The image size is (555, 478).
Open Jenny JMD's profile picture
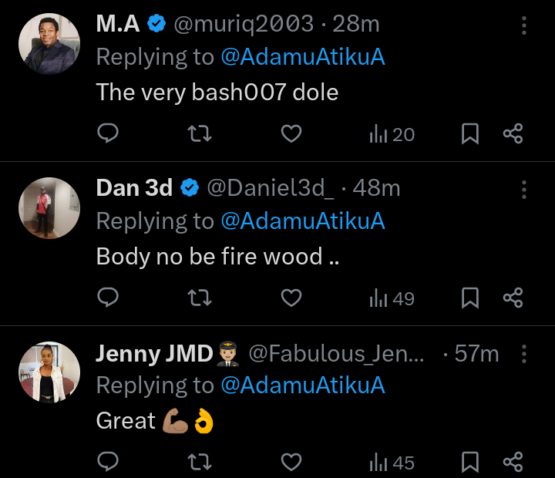[x=49, y=372]
